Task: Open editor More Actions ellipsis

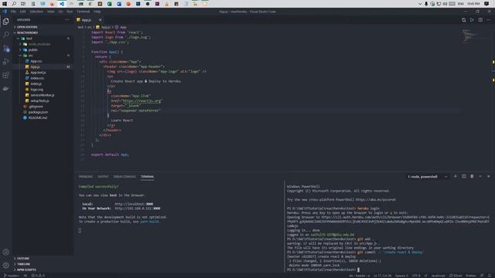Action: tap(488, 20)
